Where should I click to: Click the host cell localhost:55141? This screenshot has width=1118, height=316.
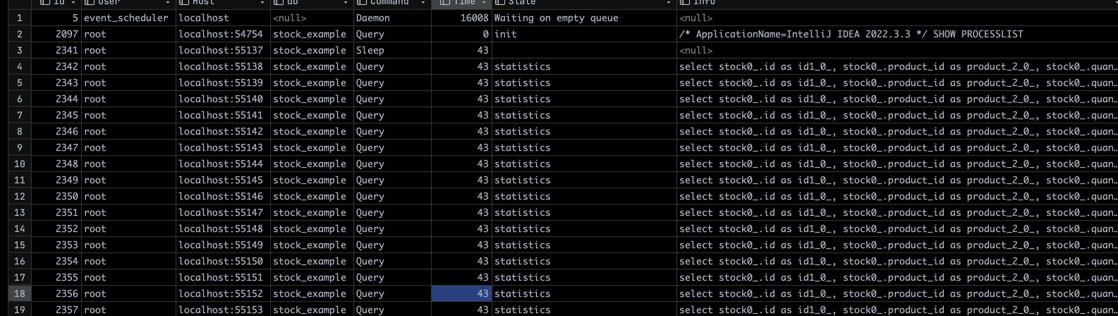pyautogui.click(x=223, y=115)
